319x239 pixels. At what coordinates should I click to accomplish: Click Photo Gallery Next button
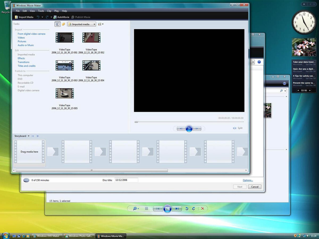click(177, 209)
